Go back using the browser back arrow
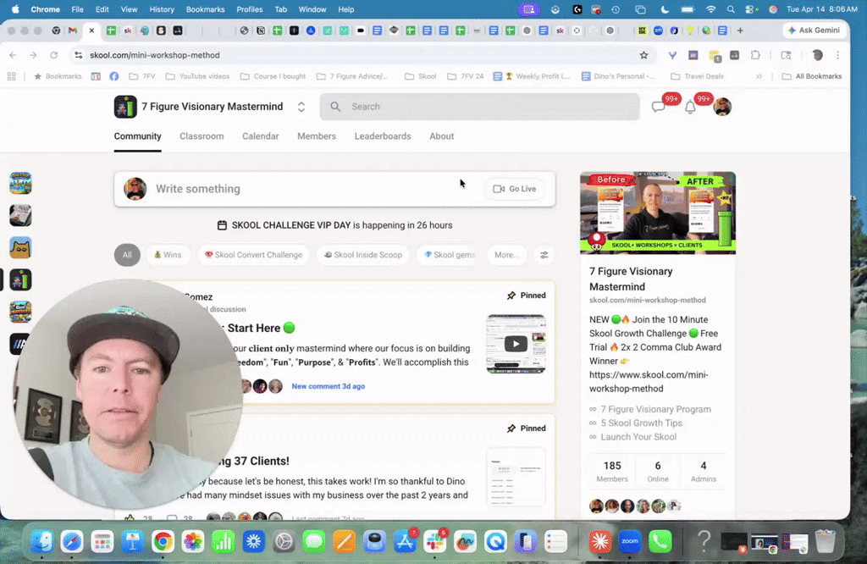Screen dimensions: 867x564 (x=13, y=55)
